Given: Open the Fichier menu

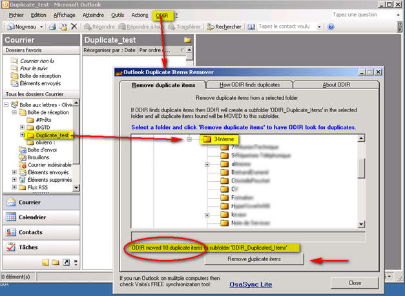Looking at the screenshot, I should tap(16, 15).
